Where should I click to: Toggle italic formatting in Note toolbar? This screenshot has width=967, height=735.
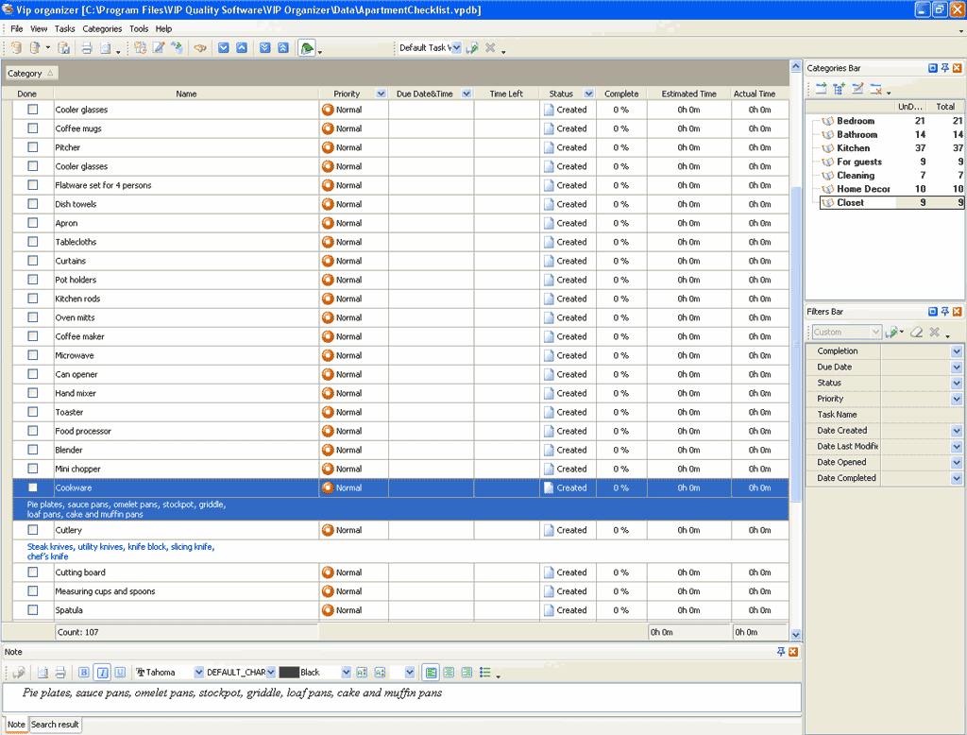click(102, 673)
